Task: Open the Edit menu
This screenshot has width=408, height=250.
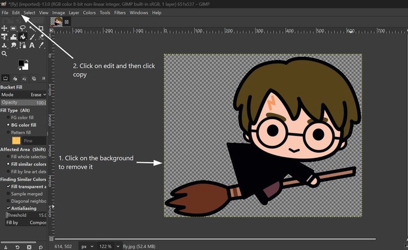Action: coord(16,13)
